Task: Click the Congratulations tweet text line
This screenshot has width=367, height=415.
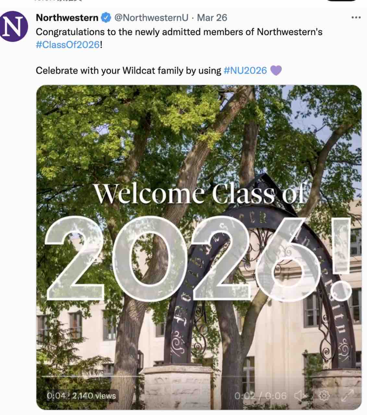Action: [179, 32]
